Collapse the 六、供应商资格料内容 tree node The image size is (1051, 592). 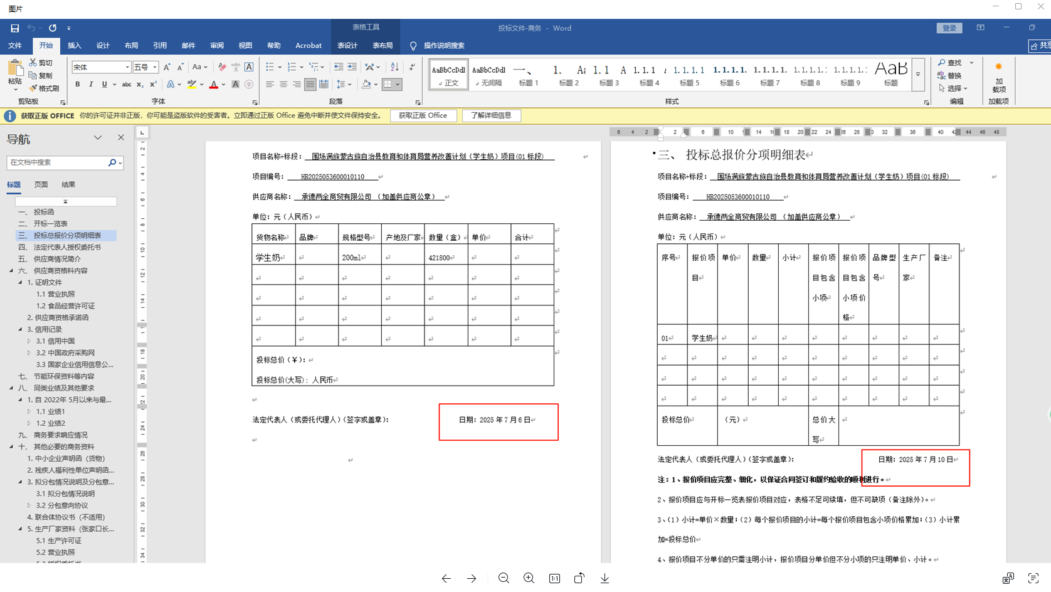coord(11,271)
